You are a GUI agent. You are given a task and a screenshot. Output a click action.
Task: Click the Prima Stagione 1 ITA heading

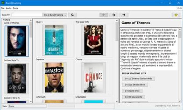[134, 73]
